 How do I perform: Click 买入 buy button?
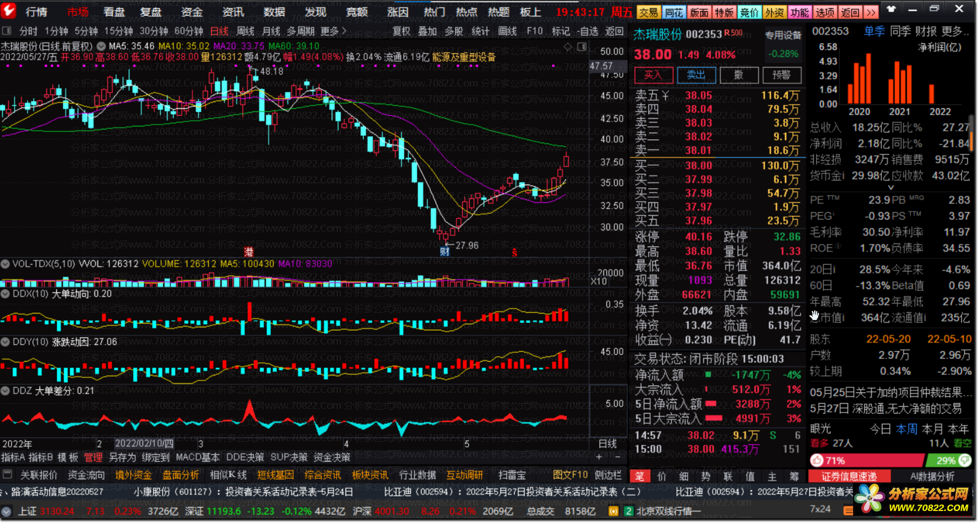click(x=653, y=75)
